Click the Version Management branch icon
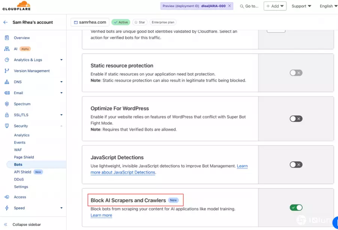Viewport: 338px width, 230px height. click(7, 71)
